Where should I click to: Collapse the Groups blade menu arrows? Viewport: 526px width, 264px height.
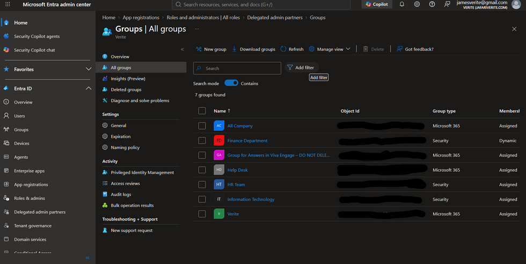click(x=182, y=49)
